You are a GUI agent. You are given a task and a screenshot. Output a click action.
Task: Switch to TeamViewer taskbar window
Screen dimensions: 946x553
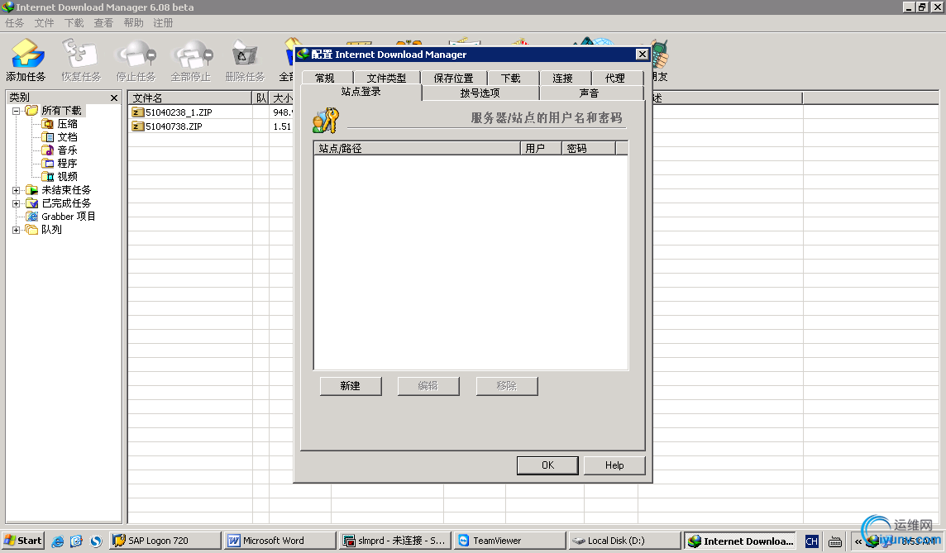(510, 541)
